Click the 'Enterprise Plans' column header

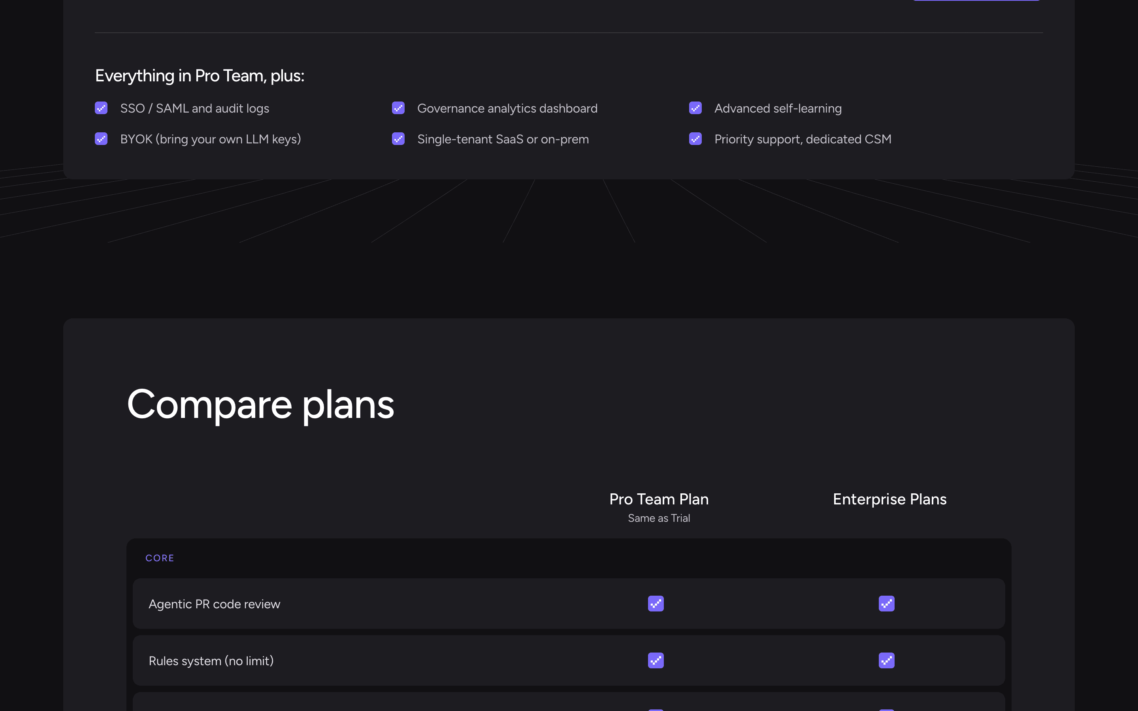point(890,499)
